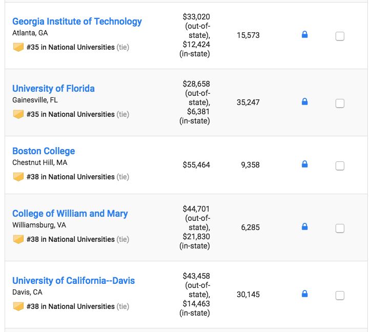Open the University of California--Davis link
The width and height of the screenshot is (373, 332).
click(74, 281)
